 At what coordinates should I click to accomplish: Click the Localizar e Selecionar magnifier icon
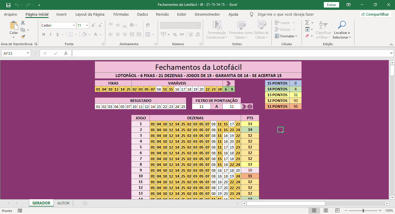[342, 25]
